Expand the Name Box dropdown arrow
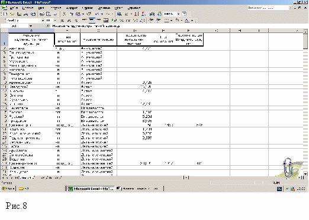Image resolution: width=309 pixels, height=220 pixels. pyautogui.click(x=31, y=26)
